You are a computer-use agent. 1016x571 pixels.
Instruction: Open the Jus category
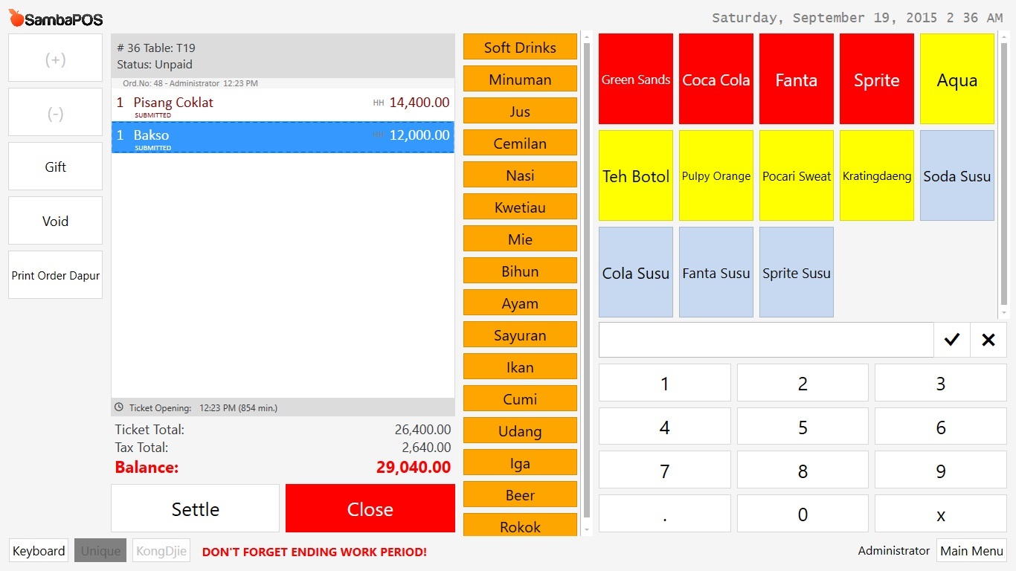coord(520,111)
